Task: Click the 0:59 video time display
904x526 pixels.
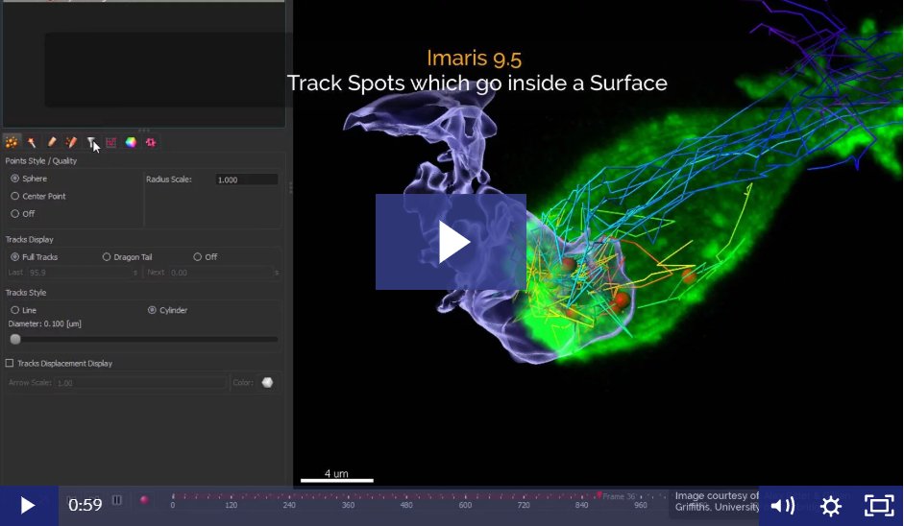Action: click(x=86, y=505)
